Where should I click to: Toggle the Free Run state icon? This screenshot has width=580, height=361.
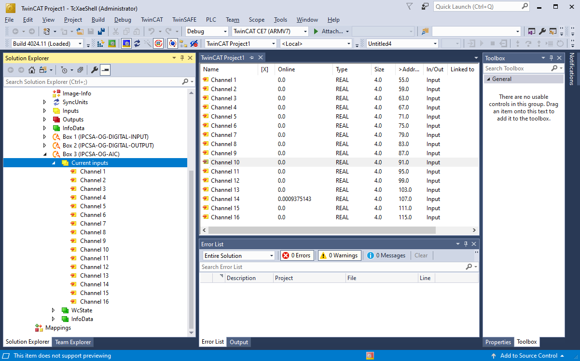158,43
